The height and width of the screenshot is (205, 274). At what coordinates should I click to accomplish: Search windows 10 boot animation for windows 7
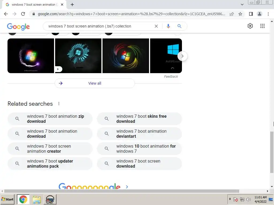(139, 149)
